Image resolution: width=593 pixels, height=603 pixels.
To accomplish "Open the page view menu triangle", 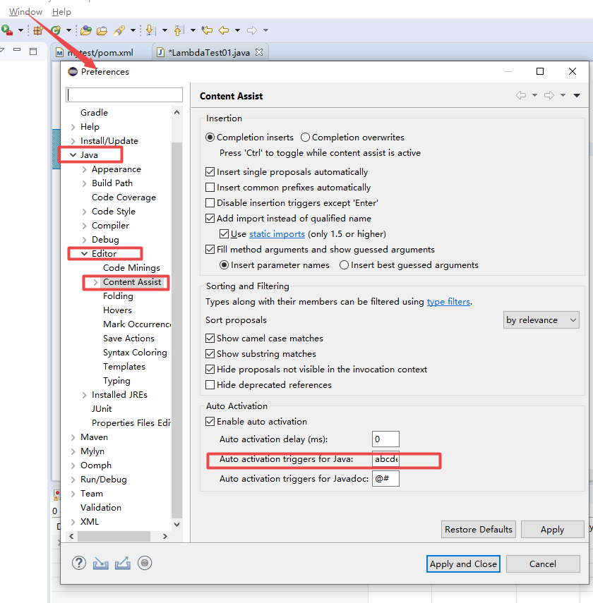I will point(577,95).
